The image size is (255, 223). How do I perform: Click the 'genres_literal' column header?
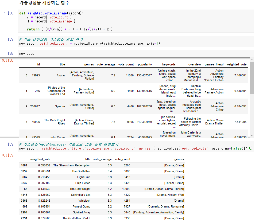point(214,64)
